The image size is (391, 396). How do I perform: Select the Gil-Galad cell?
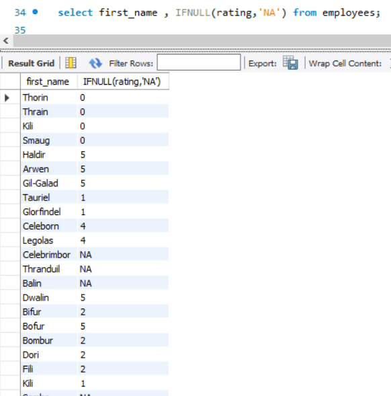49,183
